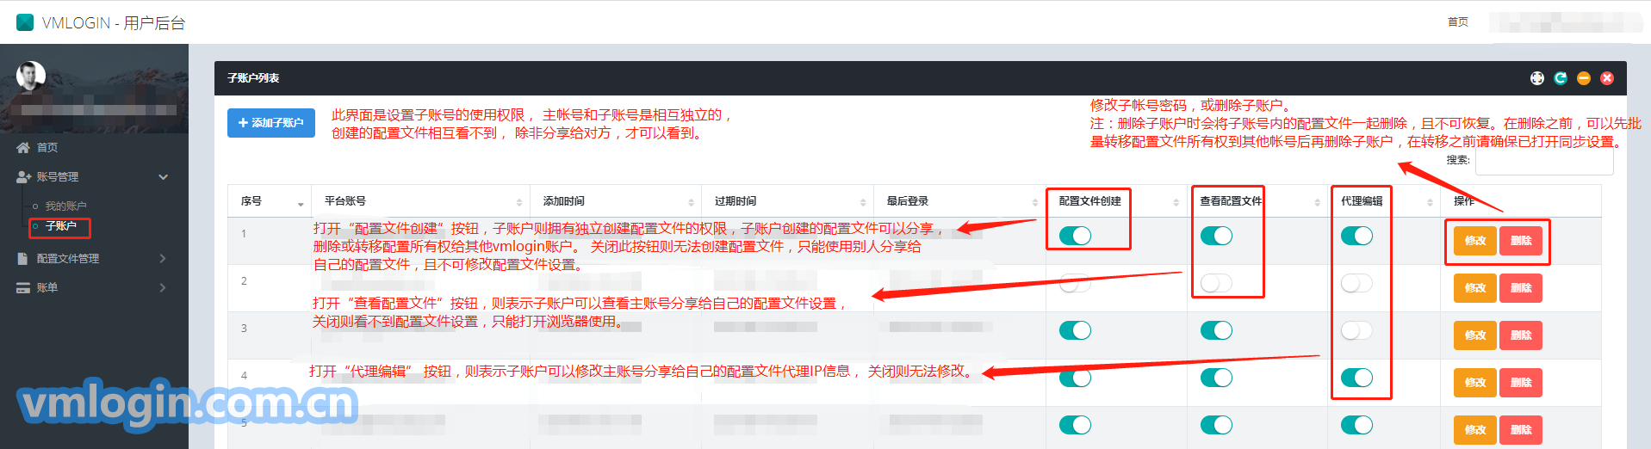
Task: Open 我的账户 menu item
Action: pos(65,206)
